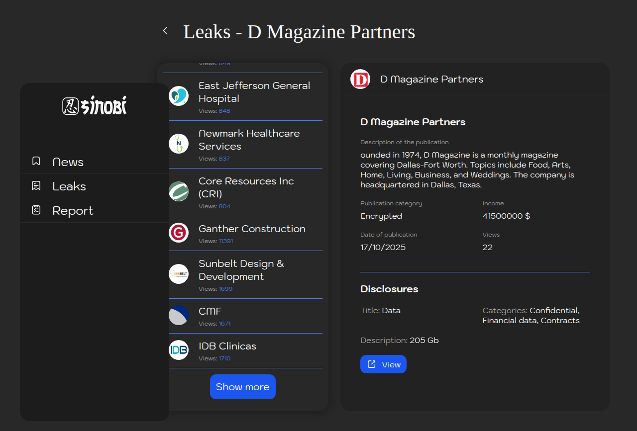This screenshot has width=637, height=431.
Task: Click the East Jefferson General Hospital logo
Action: point(179,96)
